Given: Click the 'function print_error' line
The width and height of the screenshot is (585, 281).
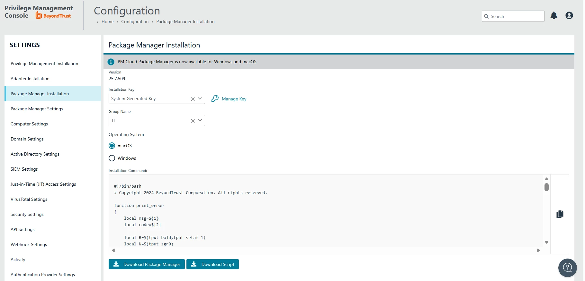Looking at the screenshot, I should click(139, 206).
